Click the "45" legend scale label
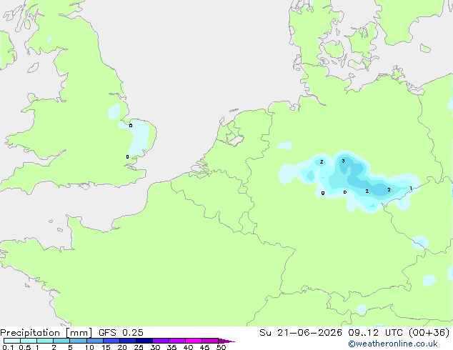Image resolution: width=453 pixels, height=350 pixels. click(204, 347)
